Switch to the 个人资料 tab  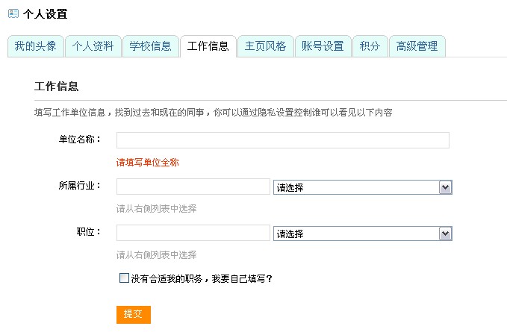tap(93, 46)
